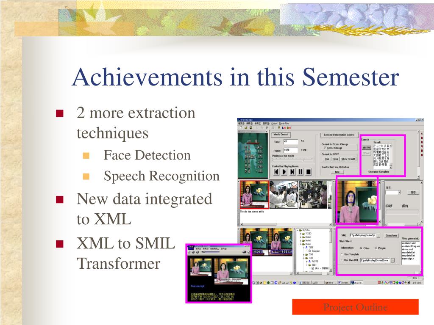Viewport: 434px width, 325px height.
Task: Select transcript.rt in Files generated list
Action: (408, 259)
